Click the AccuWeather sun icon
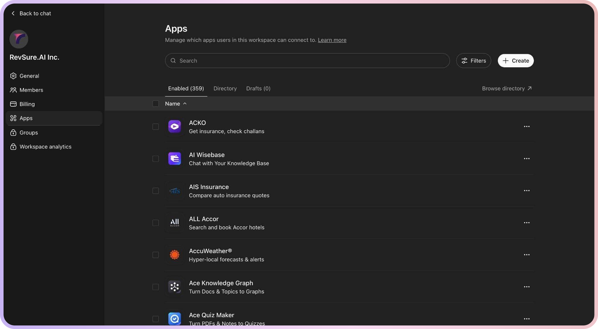This screenshot has height=329, width=598. point(175,255)
